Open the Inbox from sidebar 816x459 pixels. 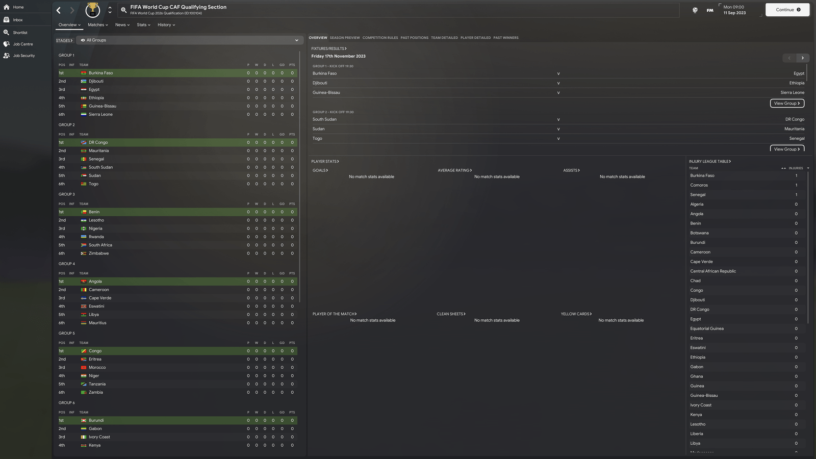coord(7,20)
